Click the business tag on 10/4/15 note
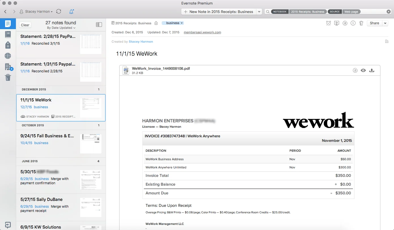394x230 pixels. point(41,143)
